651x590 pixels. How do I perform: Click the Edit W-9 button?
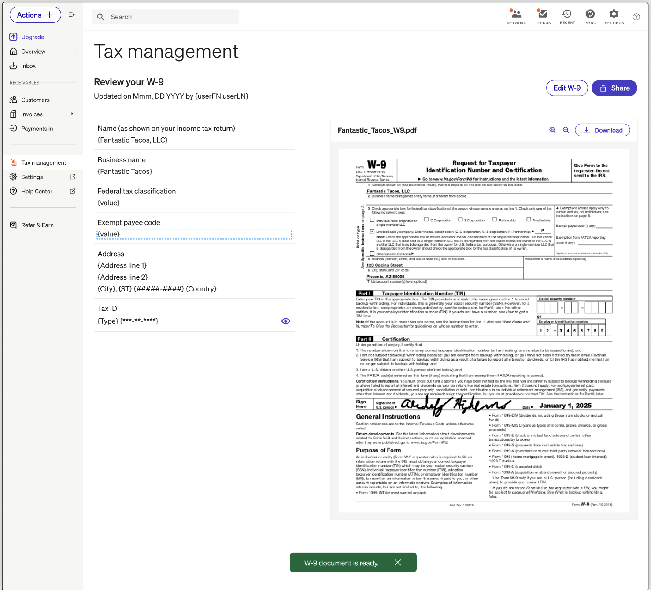point(567,88)
